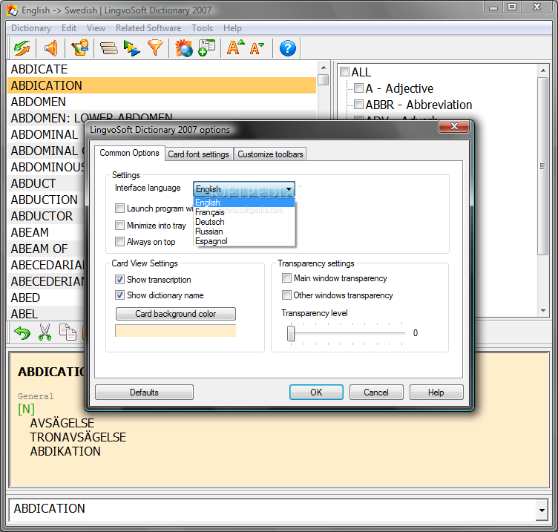Viewport: 558px width, 532px height.
Task: Uncheck Show transcription option
Action: [x=119, y=279]
